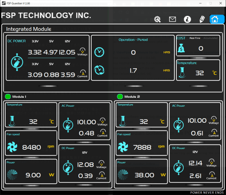
Task: Click the Integrated Module DC POWER battery icon
Action: click(x=17, y=62)
